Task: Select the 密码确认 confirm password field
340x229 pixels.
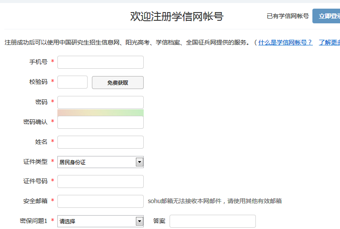Action: (x=100, y=122)
